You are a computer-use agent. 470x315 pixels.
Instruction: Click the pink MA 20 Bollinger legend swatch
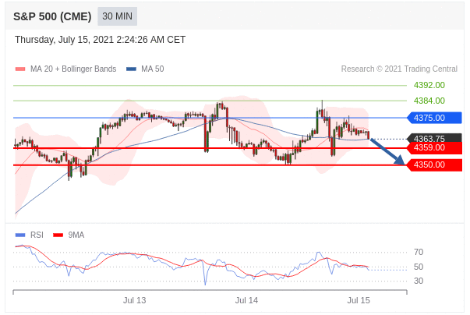point(20,69)
